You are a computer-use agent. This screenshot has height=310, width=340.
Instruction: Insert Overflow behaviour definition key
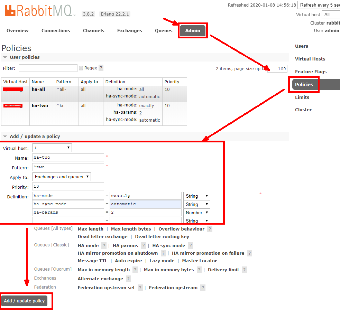point(182,229)
